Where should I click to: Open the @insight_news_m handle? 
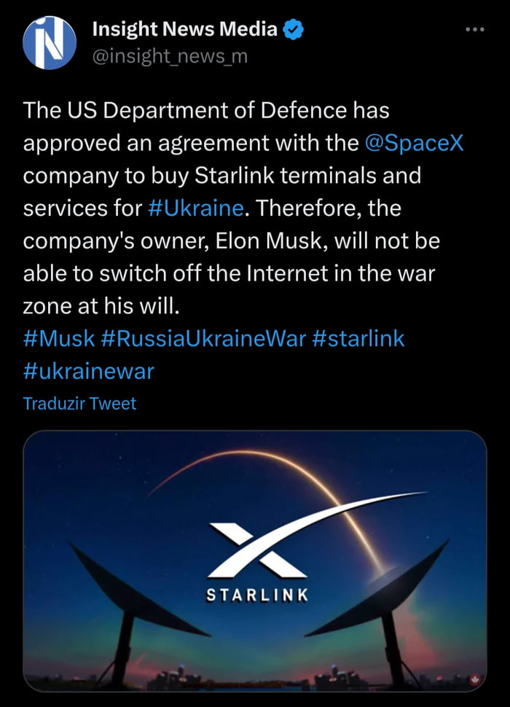(170, 55)
